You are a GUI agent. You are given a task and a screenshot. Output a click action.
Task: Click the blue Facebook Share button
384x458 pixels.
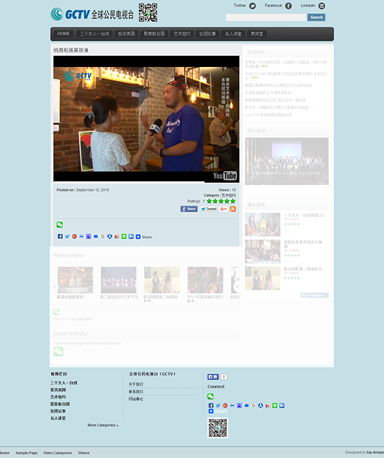click(189, 209)
